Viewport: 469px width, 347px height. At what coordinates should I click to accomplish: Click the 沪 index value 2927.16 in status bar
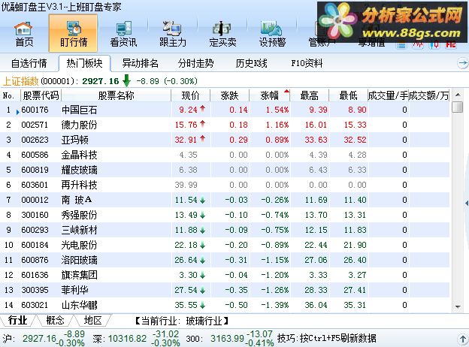tap(39, 338)
